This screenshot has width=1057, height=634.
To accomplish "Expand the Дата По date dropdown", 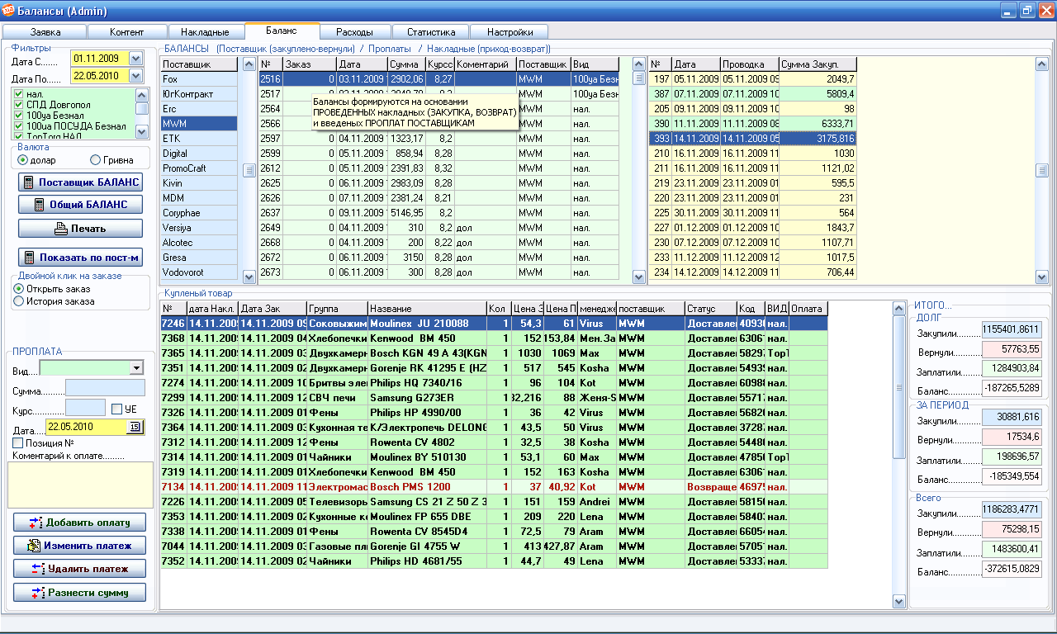I will [135, 76].
